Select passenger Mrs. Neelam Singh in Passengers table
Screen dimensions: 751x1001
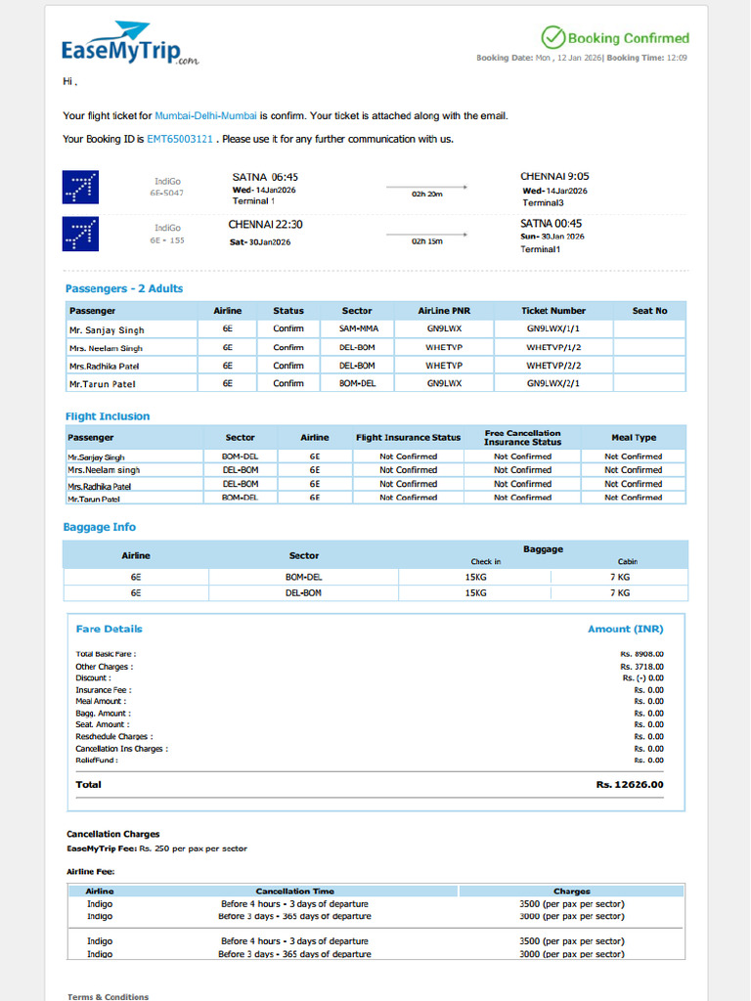pyautogui.click(x=106, y=348)
